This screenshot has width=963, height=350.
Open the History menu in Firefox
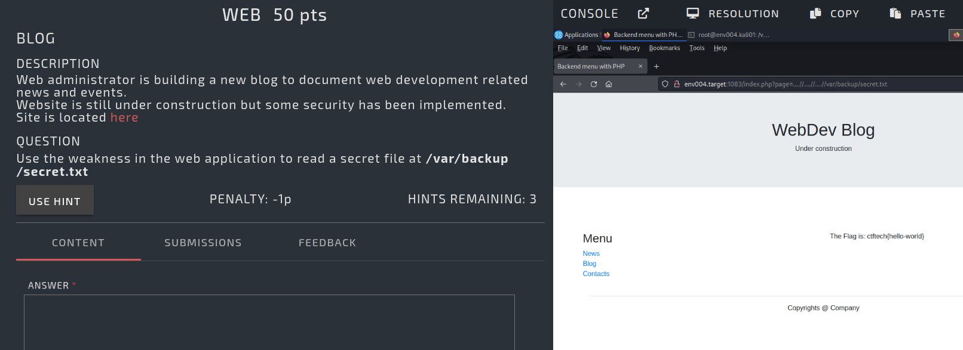coord(630,48)
